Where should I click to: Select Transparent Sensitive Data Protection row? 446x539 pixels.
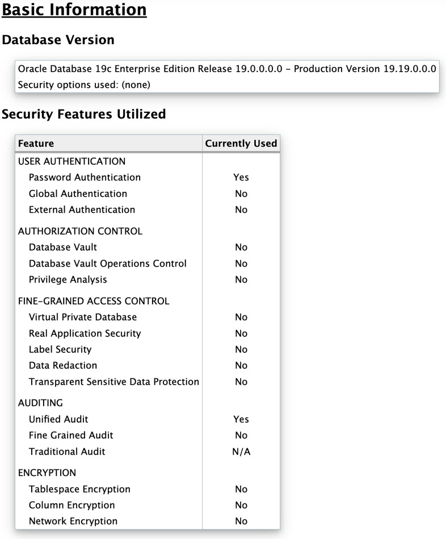click(148, 382)
